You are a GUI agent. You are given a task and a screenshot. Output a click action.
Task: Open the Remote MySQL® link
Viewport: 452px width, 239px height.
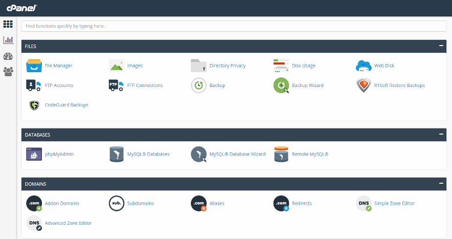coord(310,154)
